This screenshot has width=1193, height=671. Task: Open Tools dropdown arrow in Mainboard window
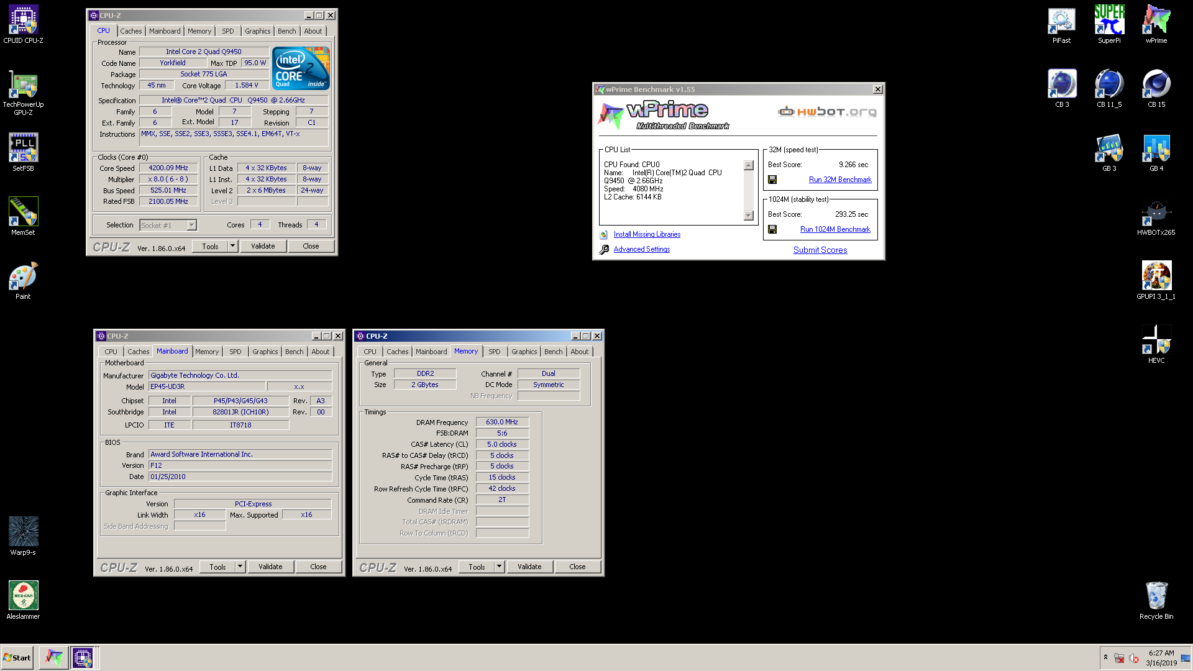[240, 567]
